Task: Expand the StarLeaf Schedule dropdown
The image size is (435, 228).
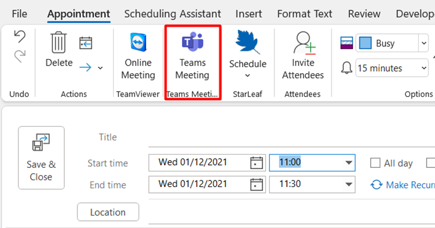Action: 248,76
